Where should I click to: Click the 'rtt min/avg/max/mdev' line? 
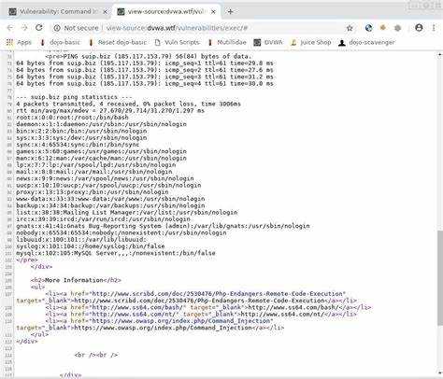[110, 111]
